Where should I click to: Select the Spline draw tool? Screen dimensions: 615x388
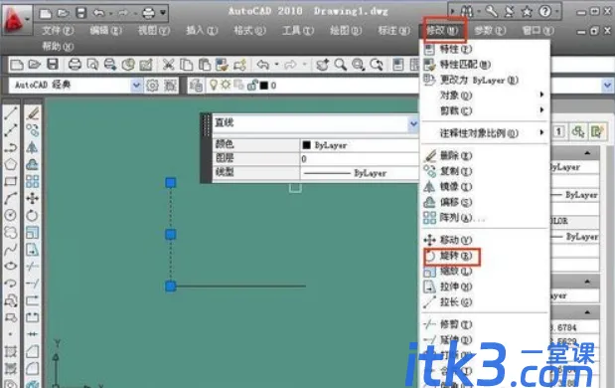tap(11, 249)
